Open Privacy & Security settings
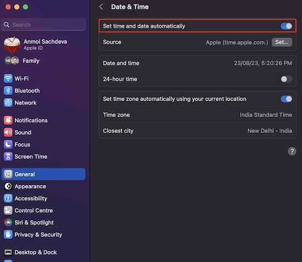 [x=33, y=235]
